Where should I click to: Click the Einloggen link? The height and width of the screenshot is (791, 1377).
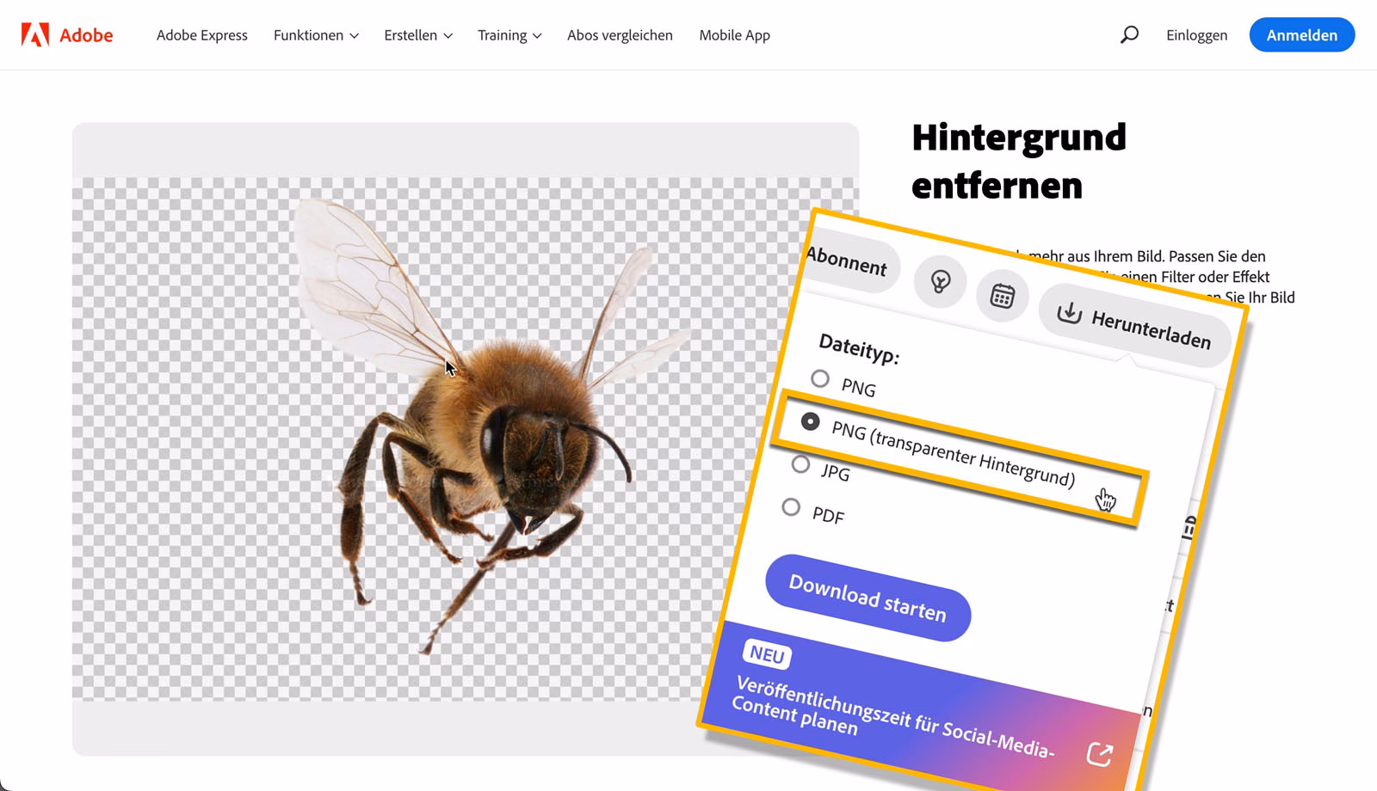coord(1196,35)
